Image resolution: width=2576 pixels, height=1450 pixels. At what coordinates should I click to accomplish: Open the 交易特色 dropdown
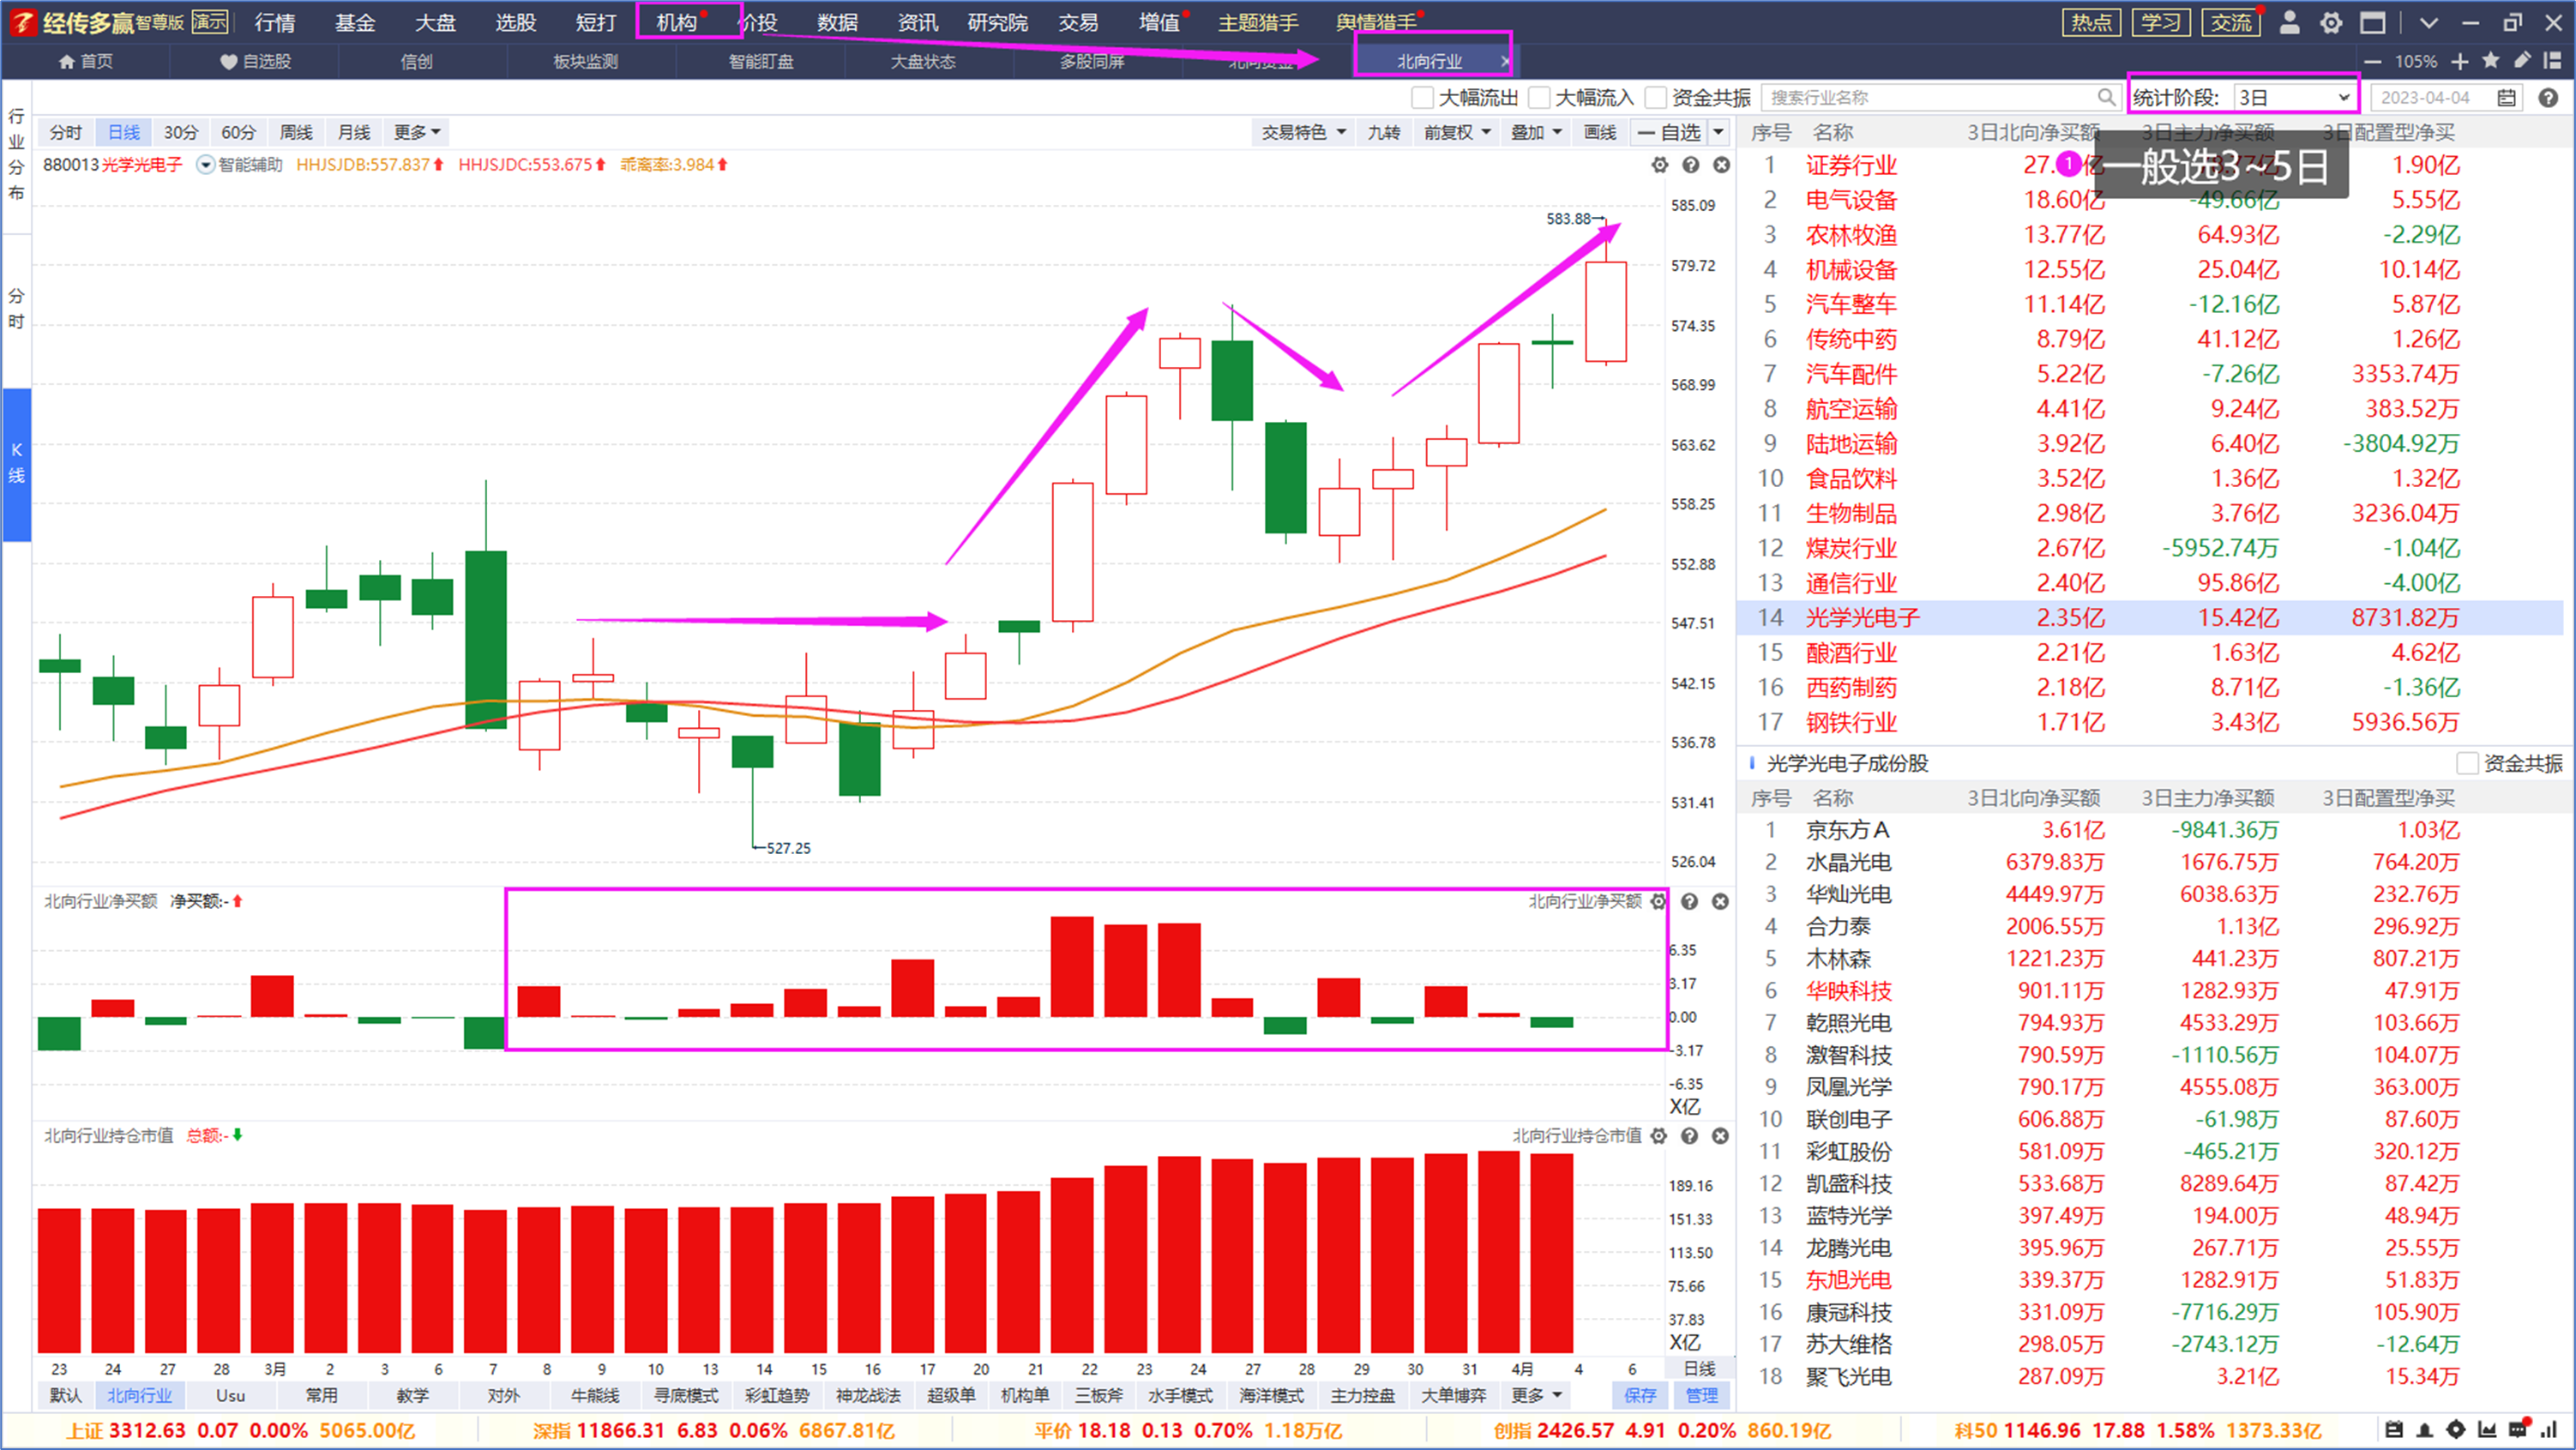1303,132
